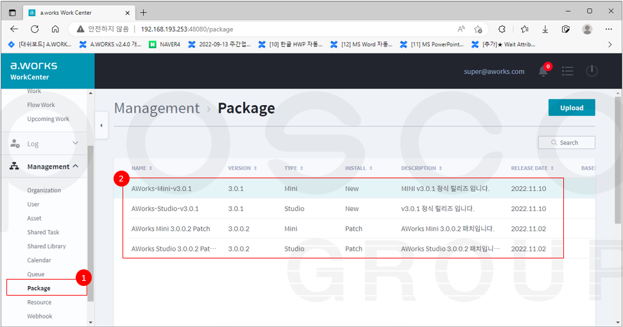Screen dimensions: 623x327
Task: Open the read aloud icon in address bar
Action: pos(461,29)
